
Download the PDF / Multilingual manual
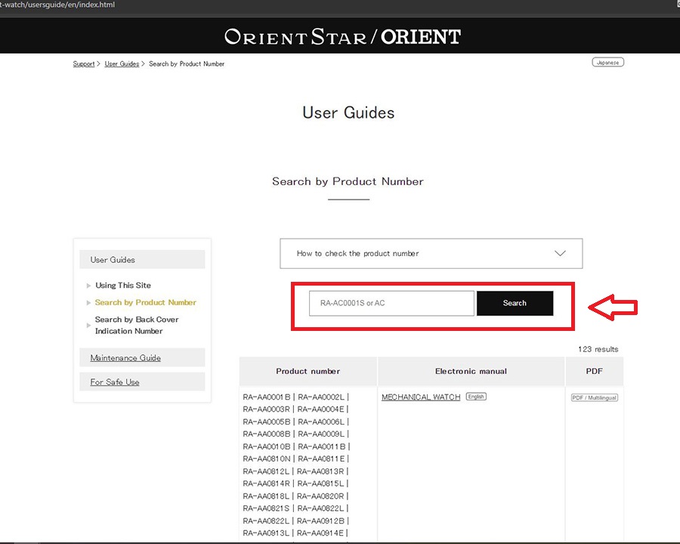(x=594, y=398)
